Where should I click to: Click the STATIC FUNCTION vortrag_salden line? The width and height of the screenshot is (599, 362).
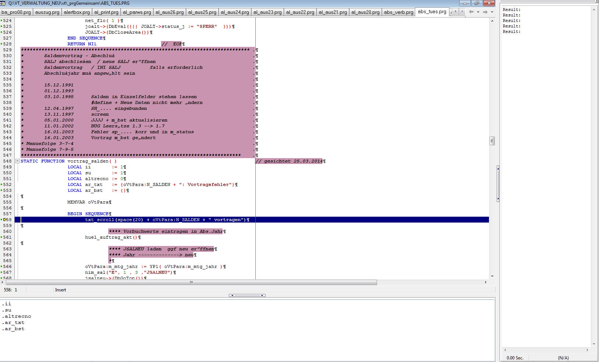tap(69, 161)
